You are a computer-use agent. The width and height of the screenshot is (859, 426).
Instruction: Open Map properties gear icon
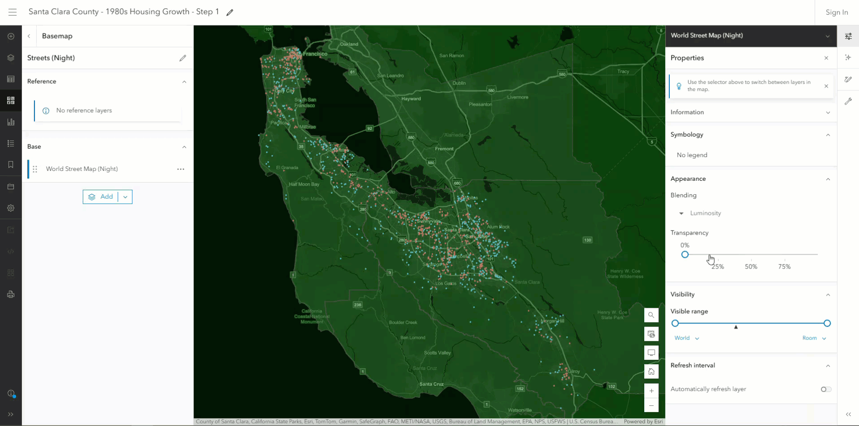pyautogui.click(x=11, y=208)
